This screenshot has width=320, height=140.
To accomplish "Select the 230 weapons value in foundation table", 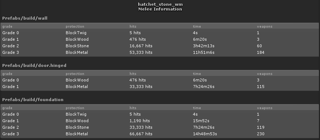I will (x=261, y=134).
